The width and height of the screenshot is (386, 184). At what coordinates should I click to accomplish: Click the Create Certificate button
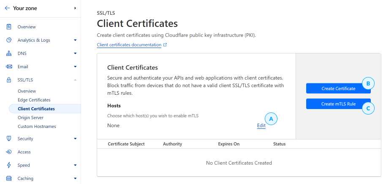(338, 88)
